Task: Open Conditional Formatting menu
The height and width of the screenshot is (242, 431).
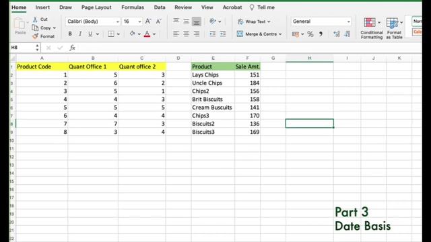Action: coord(372,28)
